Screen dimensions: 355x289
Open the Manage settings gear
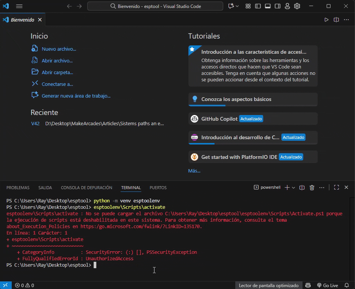pyautogui.click(x=297, y=6)
